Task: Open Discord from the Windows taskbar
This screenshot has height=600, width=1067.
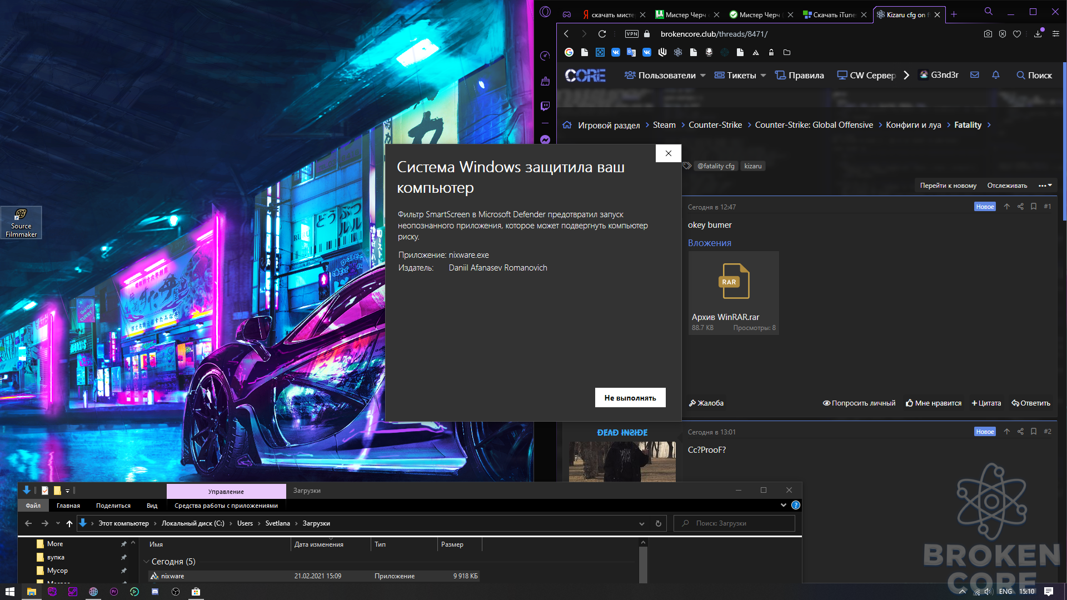Action: pos(155,592)
